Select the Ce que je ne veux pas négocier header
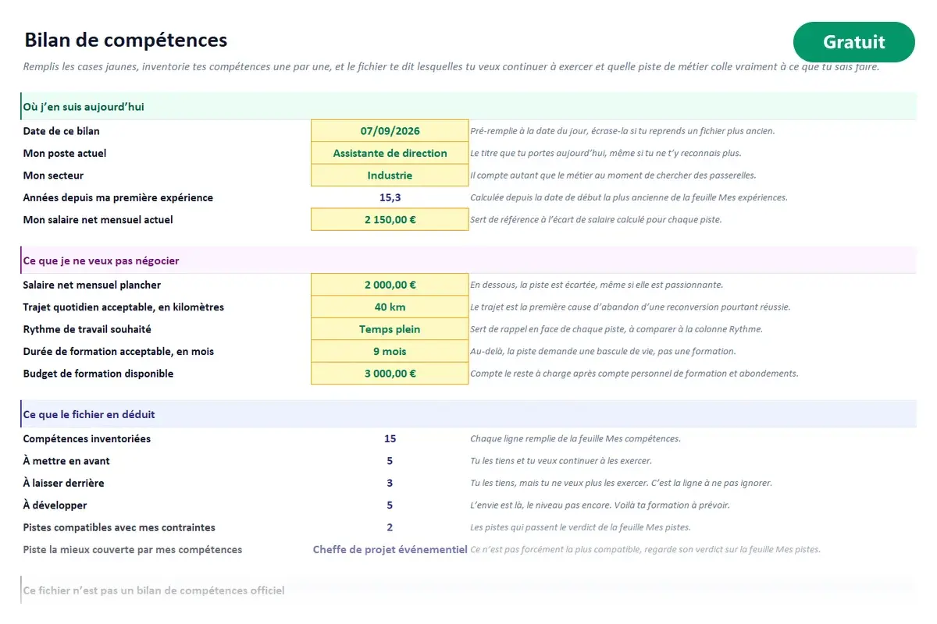 (x=468, y=261)
